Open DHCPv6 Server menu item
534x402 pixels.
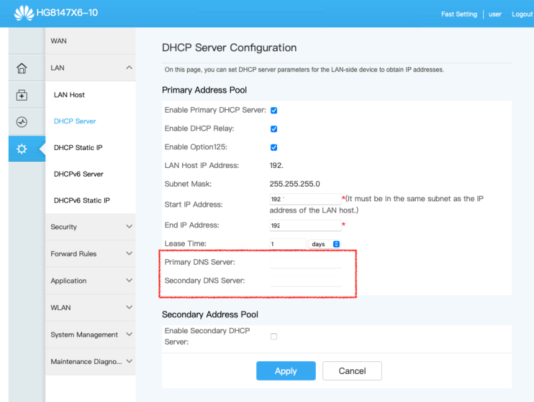click(x=78, y=174)
